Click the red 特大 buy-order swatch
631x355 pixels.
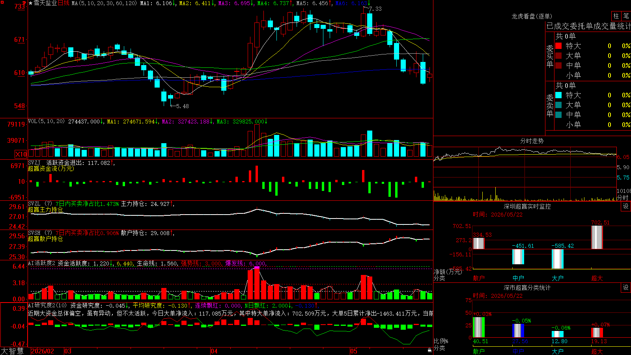558,46
